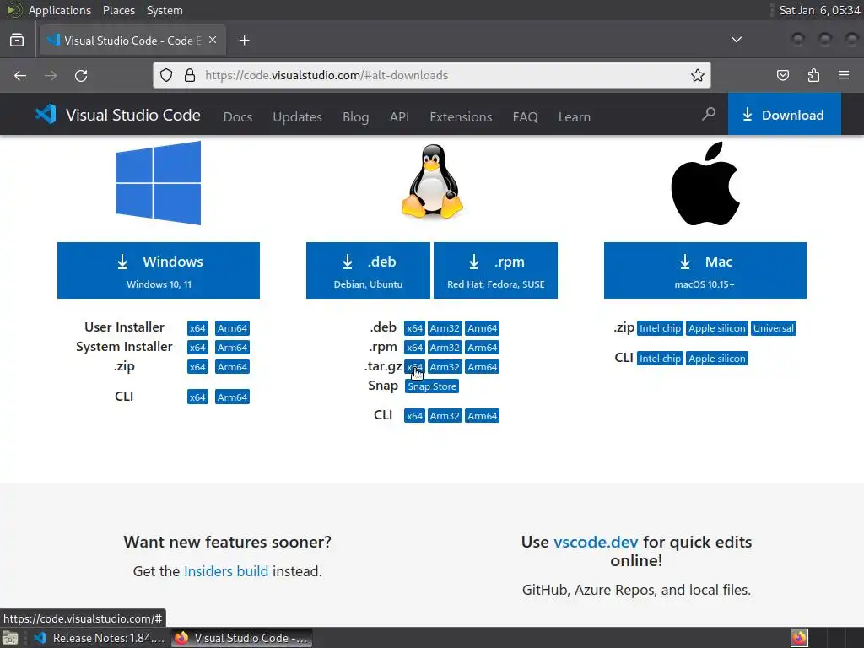Open the Blog navigation item
Image resolution: width=864 pixels, height=648 pixels.
click(x=355, y=116)
